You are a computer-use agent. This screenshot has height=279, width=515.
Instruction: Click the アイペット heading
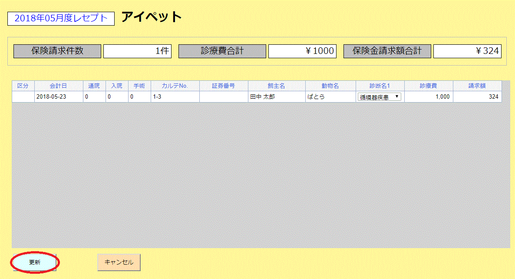[x=152, y=17]
